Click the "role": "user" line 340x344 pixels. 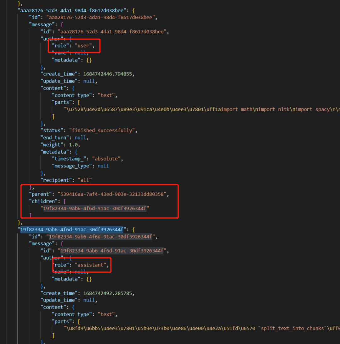(x=73, y=46)
